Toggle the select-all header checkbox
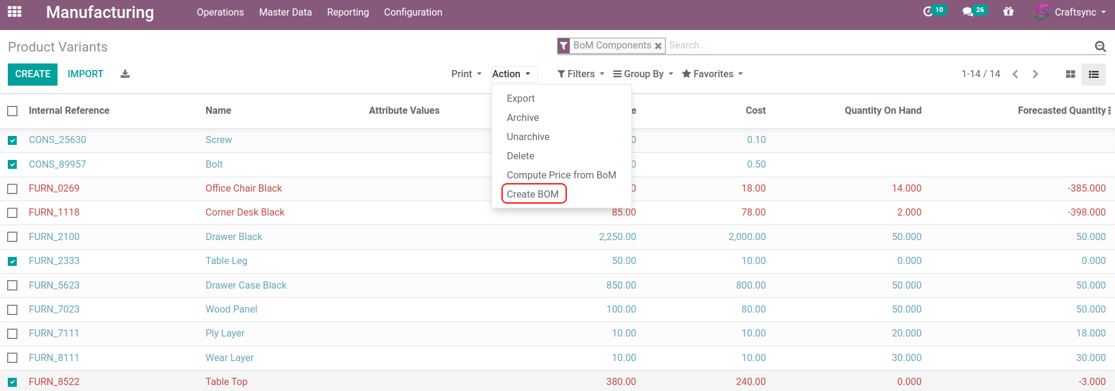Screen dimensions: 1115x391 (13, 111)
